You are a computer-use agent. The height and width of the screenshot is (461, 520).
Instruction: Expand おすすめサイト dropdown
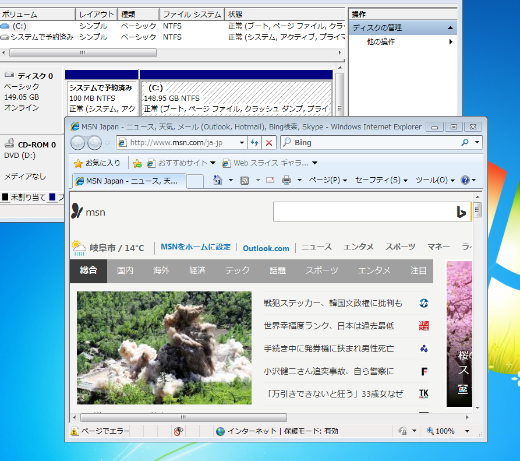213,163
